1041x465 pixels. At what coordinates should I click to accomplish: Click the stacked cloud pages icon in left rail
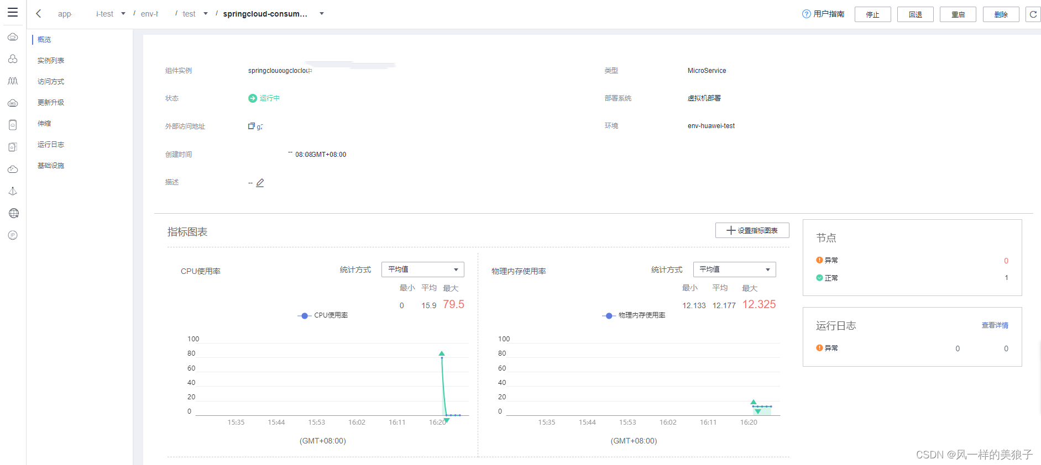tap(13, 147)
